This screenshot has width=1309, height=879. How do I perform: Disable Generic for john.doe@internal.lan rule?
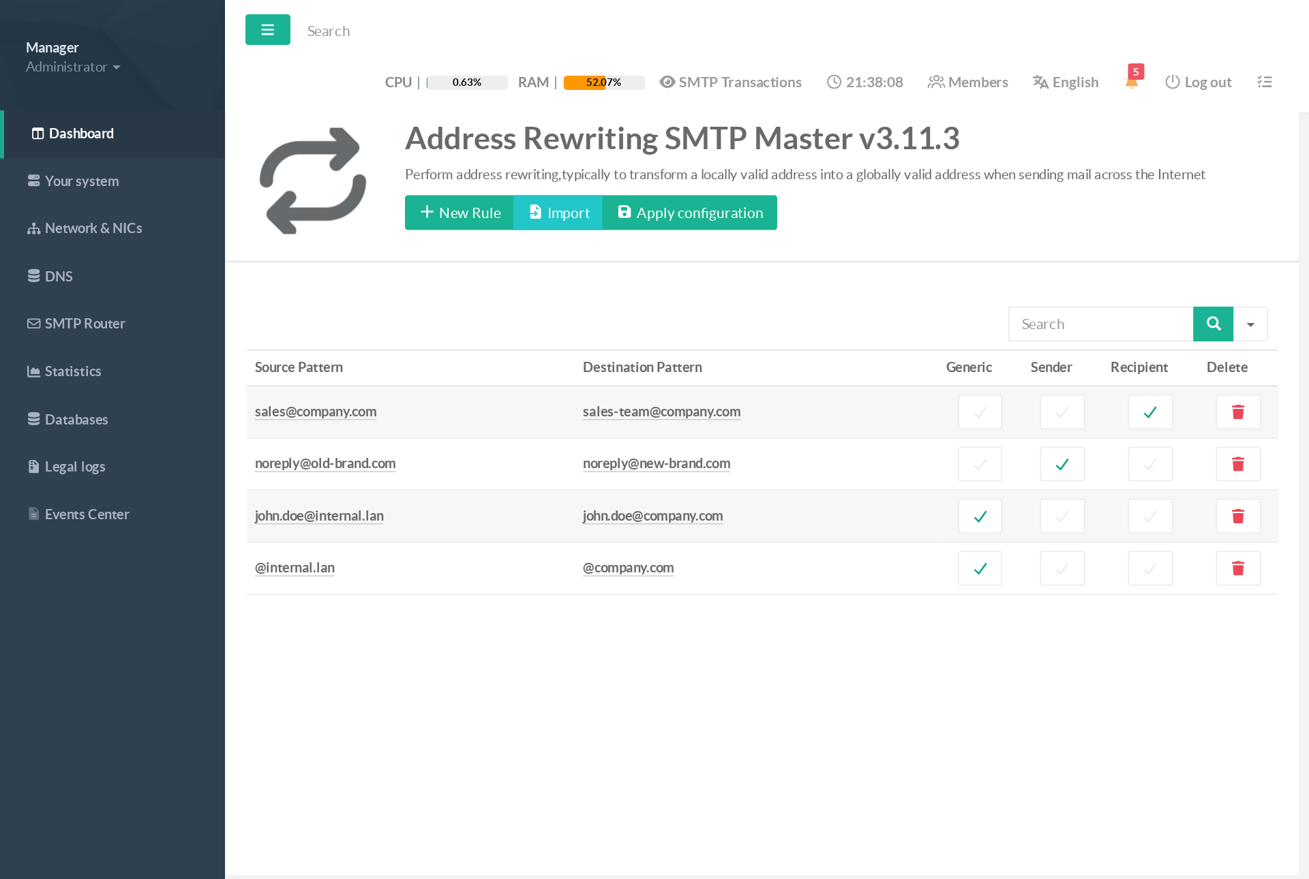(980, 516)
